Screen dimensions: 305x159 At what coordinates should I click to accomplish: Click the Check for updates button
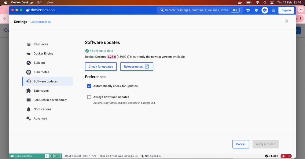coord(101,66)
